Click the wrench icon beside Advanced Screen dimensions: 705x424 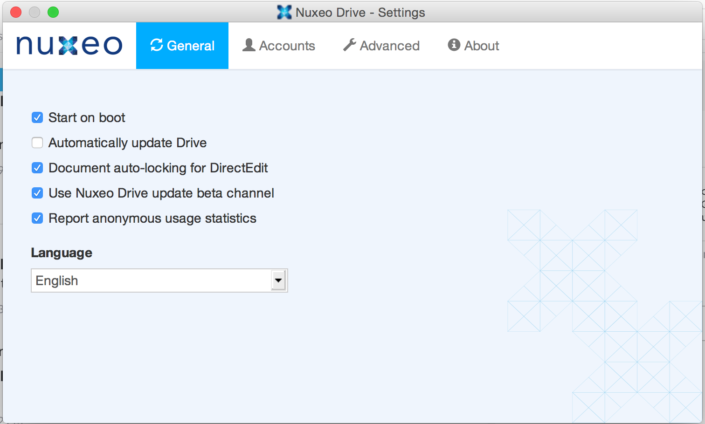(x=350, y=45)
